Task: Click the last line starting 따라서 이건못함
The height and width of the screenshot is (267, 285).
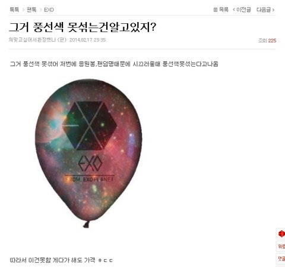Action: point(61,260)
